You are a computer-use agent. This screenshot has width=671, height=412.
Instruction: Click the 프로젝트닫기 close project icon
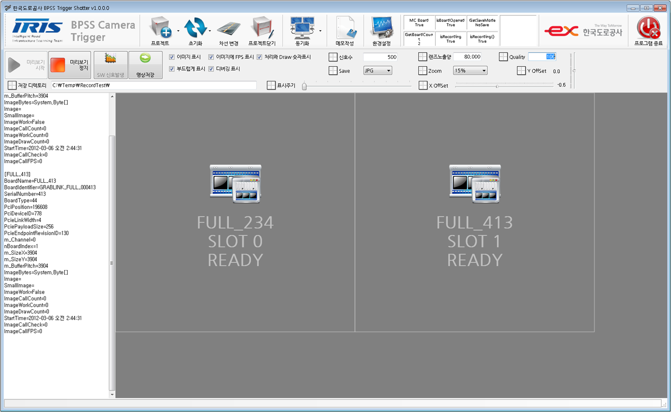point(262,27)
